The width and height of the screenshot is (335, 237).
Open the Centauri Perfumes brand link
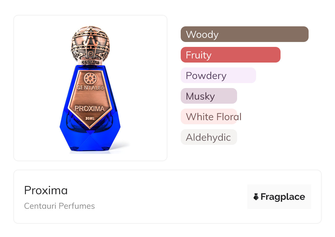tap(59, 206)
